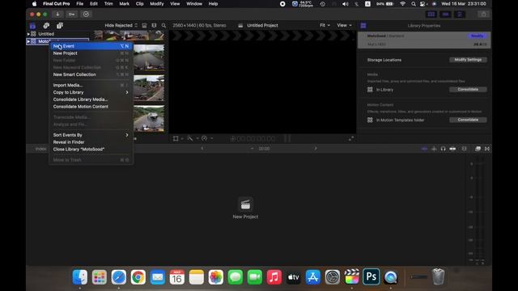
Task: Open clip appearance and filtering options
Action: pos(154,25)
